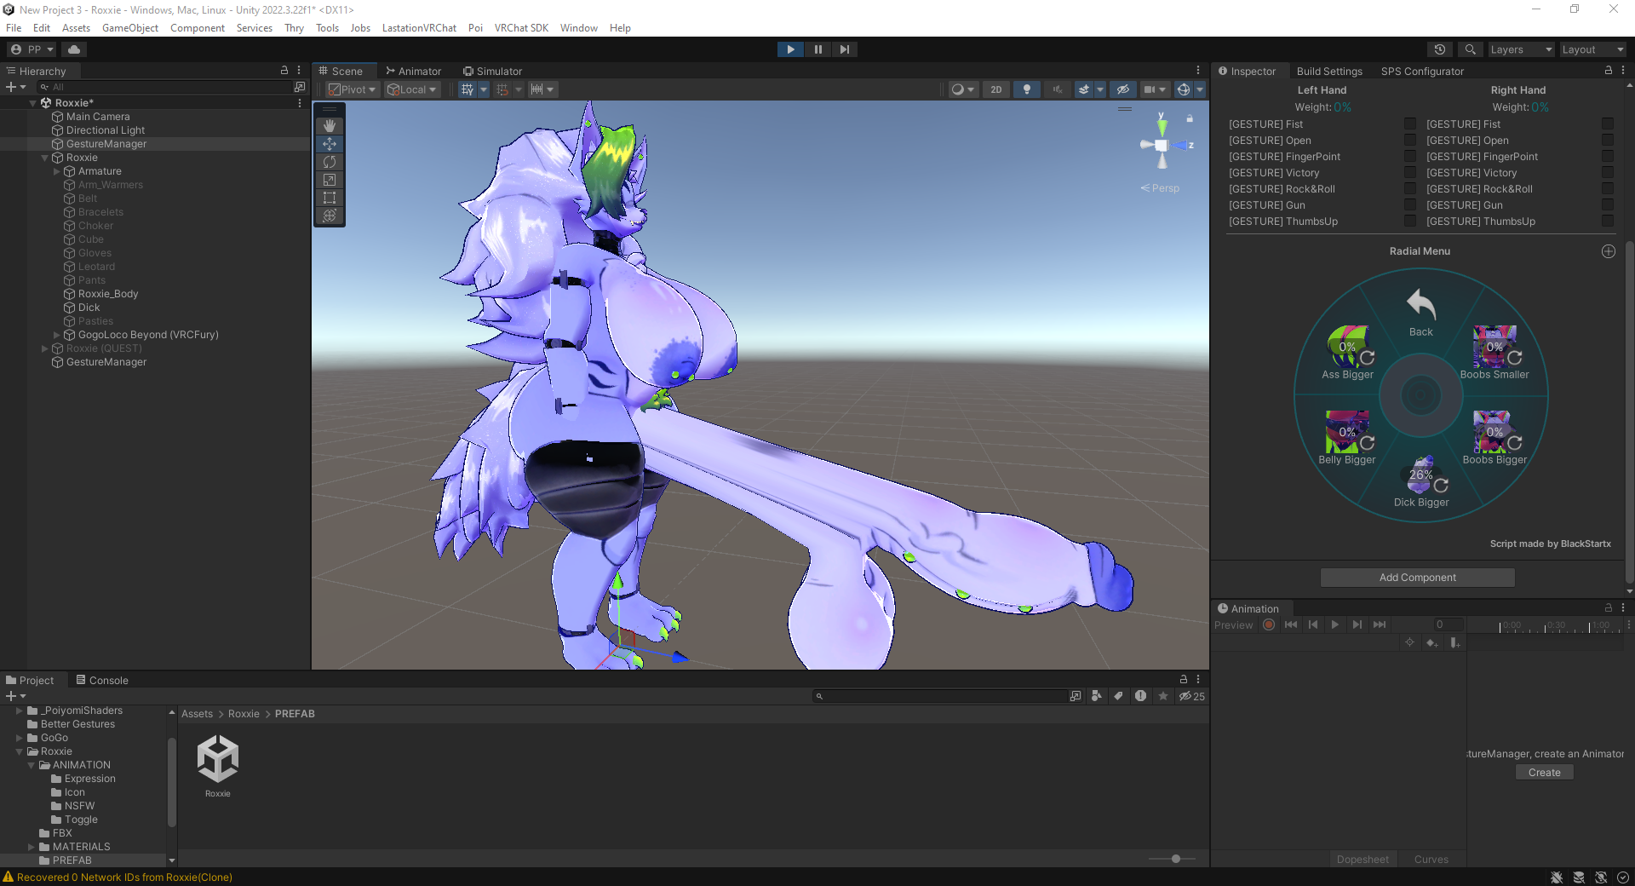Viewport: 1635px width, 886px height.
Task: Enable Right Hand ThumbsUp gesture checkbox
Action: [x=1608, y=221]
